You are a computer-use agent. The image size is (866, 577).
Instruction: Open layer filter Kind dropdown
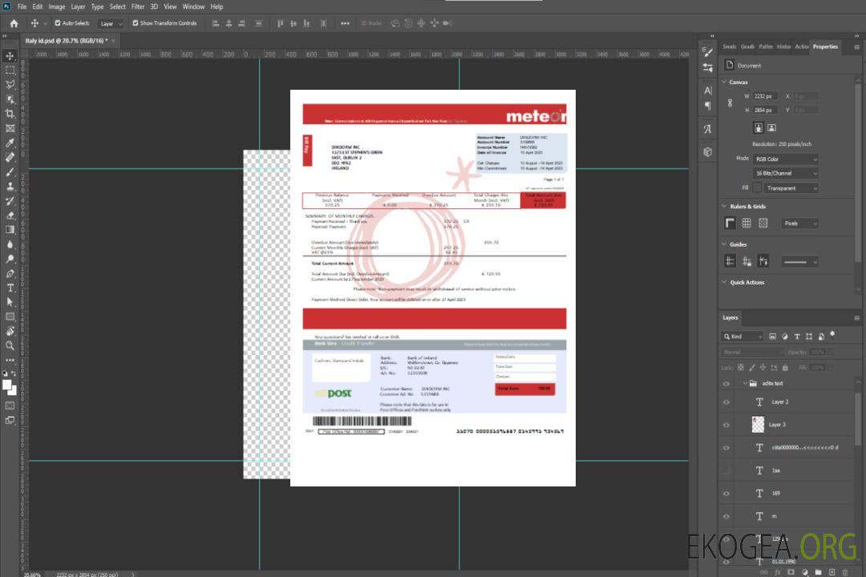743,337
